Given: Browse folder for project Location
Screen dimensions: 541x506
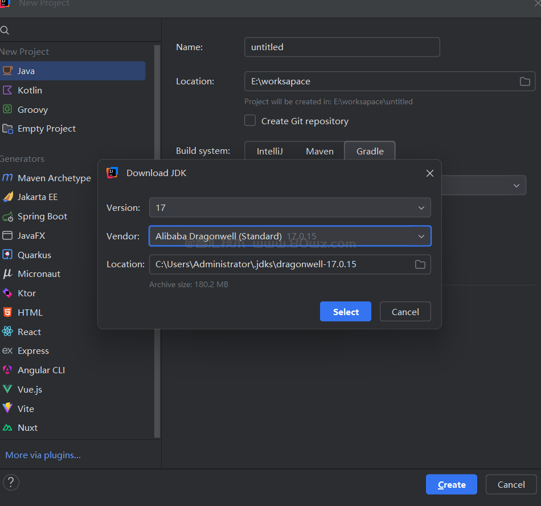Looking at the screenshot, I should pyautogui.click(x=525, y=81).
